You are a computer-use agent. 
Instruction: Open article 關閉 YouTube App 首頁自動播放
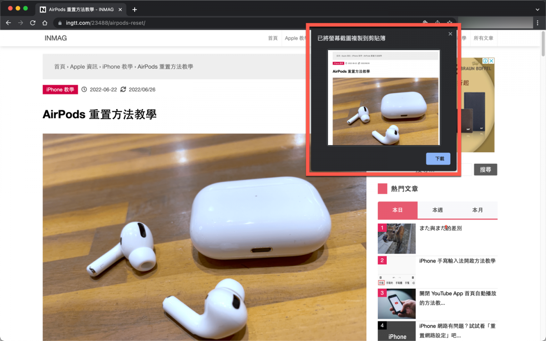point(458,298)
